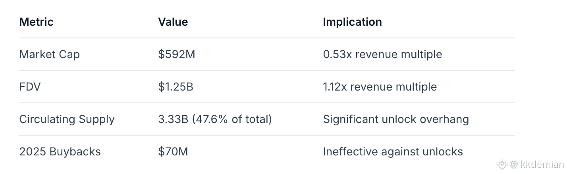Click the Circulating Supply row label

tap(67, 119)
